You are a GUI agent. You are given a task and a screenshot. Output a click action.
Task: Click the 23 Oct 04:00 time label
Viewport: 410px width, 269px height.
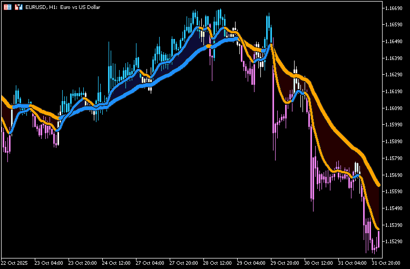pos(48,263)
